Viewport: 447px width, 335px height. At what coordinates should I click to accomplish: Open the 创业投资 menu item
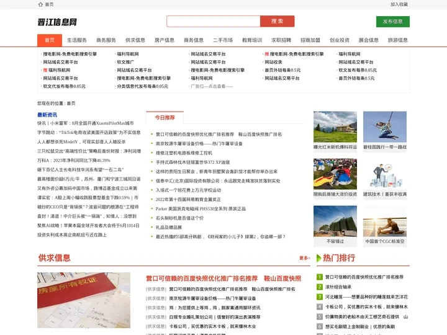[x=340, y=40]
